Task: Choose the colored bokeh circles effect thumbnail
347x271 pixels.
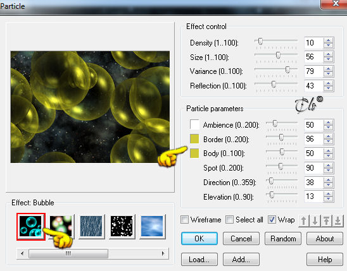Action: pos(61,226)
